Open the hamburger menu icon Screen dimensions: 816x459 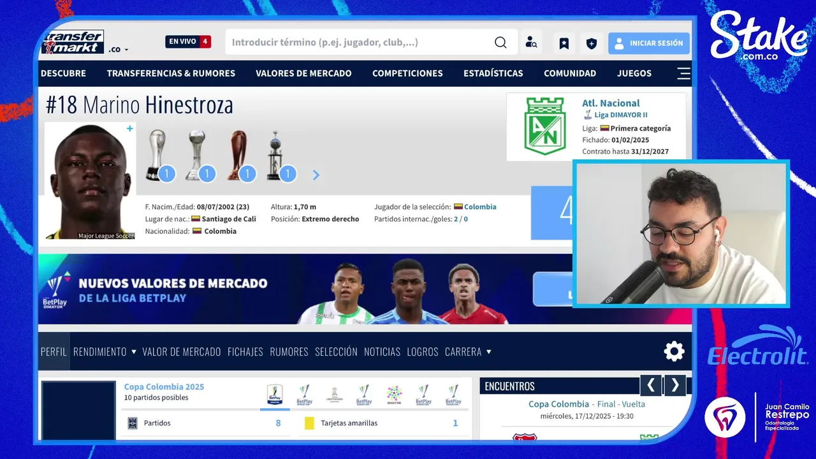click(683, 73)
